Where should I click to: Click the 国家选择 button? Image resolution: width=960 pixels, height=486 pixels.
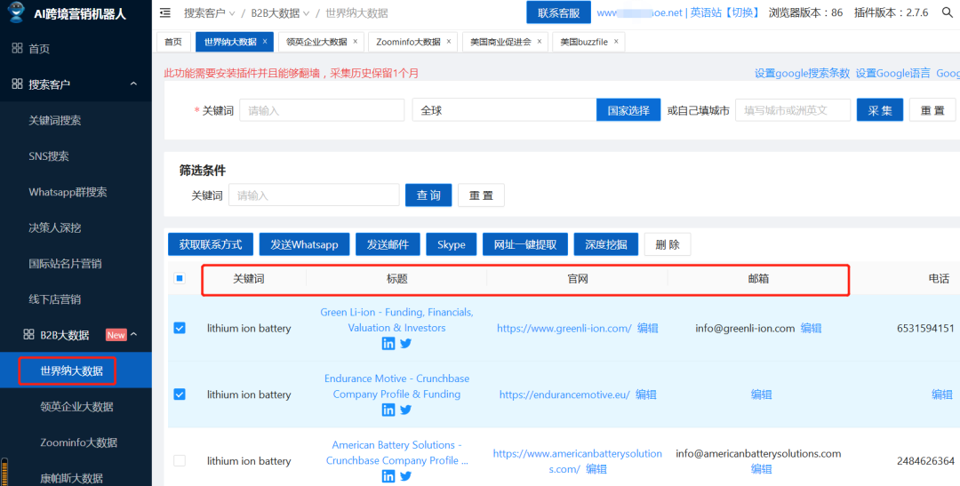[x=628, y=110]
